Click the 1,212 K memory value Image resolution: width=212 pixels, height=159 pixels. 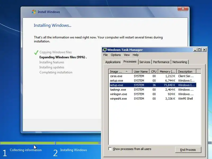[170, 76]
